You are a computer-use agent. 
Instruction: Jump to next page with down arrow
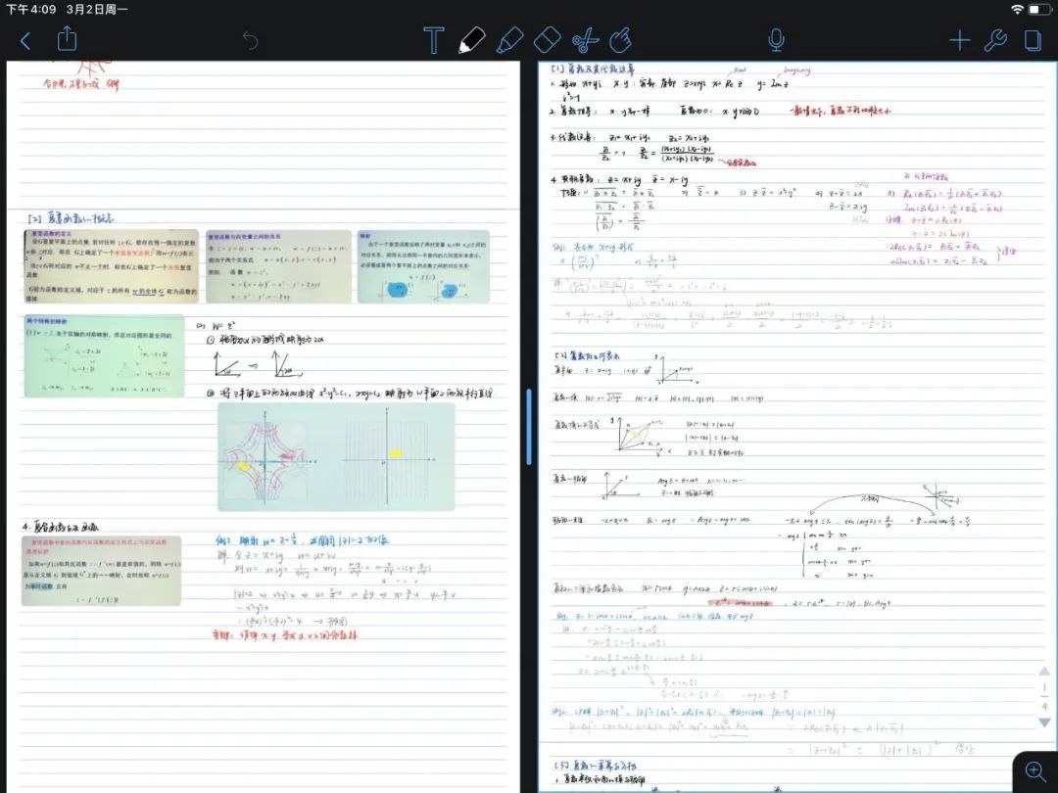[1044, 723]
